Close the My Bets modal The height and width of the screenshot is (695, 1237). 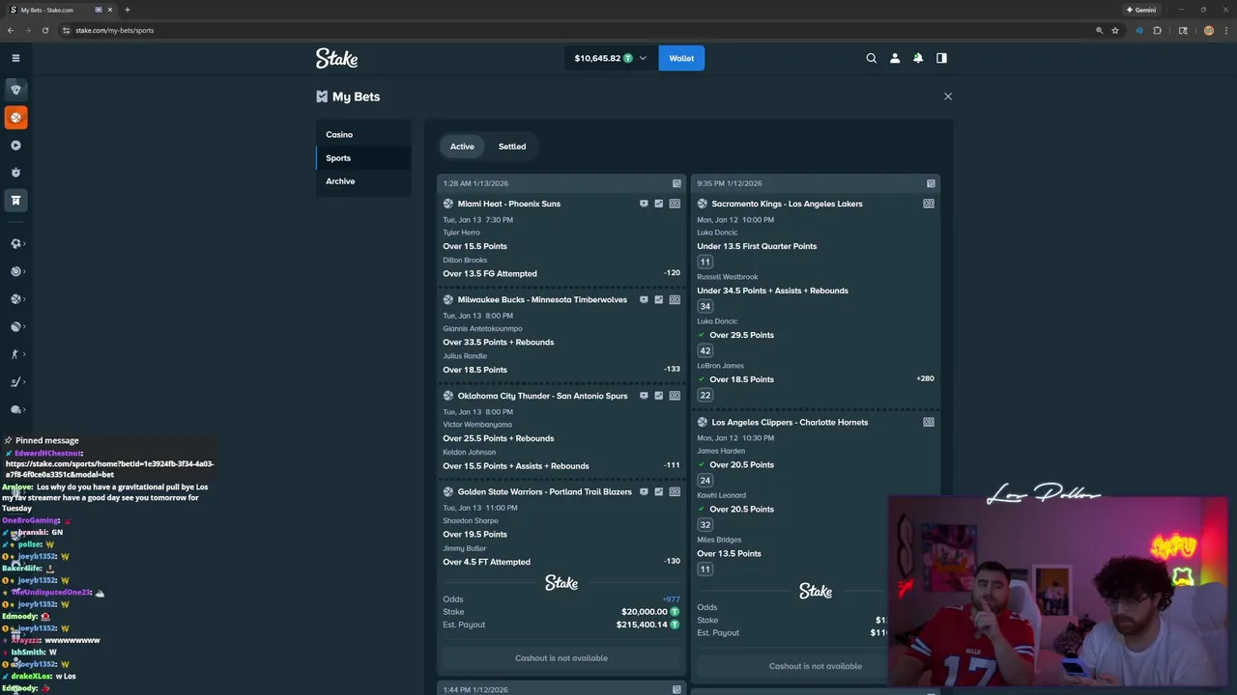point(948,97)
